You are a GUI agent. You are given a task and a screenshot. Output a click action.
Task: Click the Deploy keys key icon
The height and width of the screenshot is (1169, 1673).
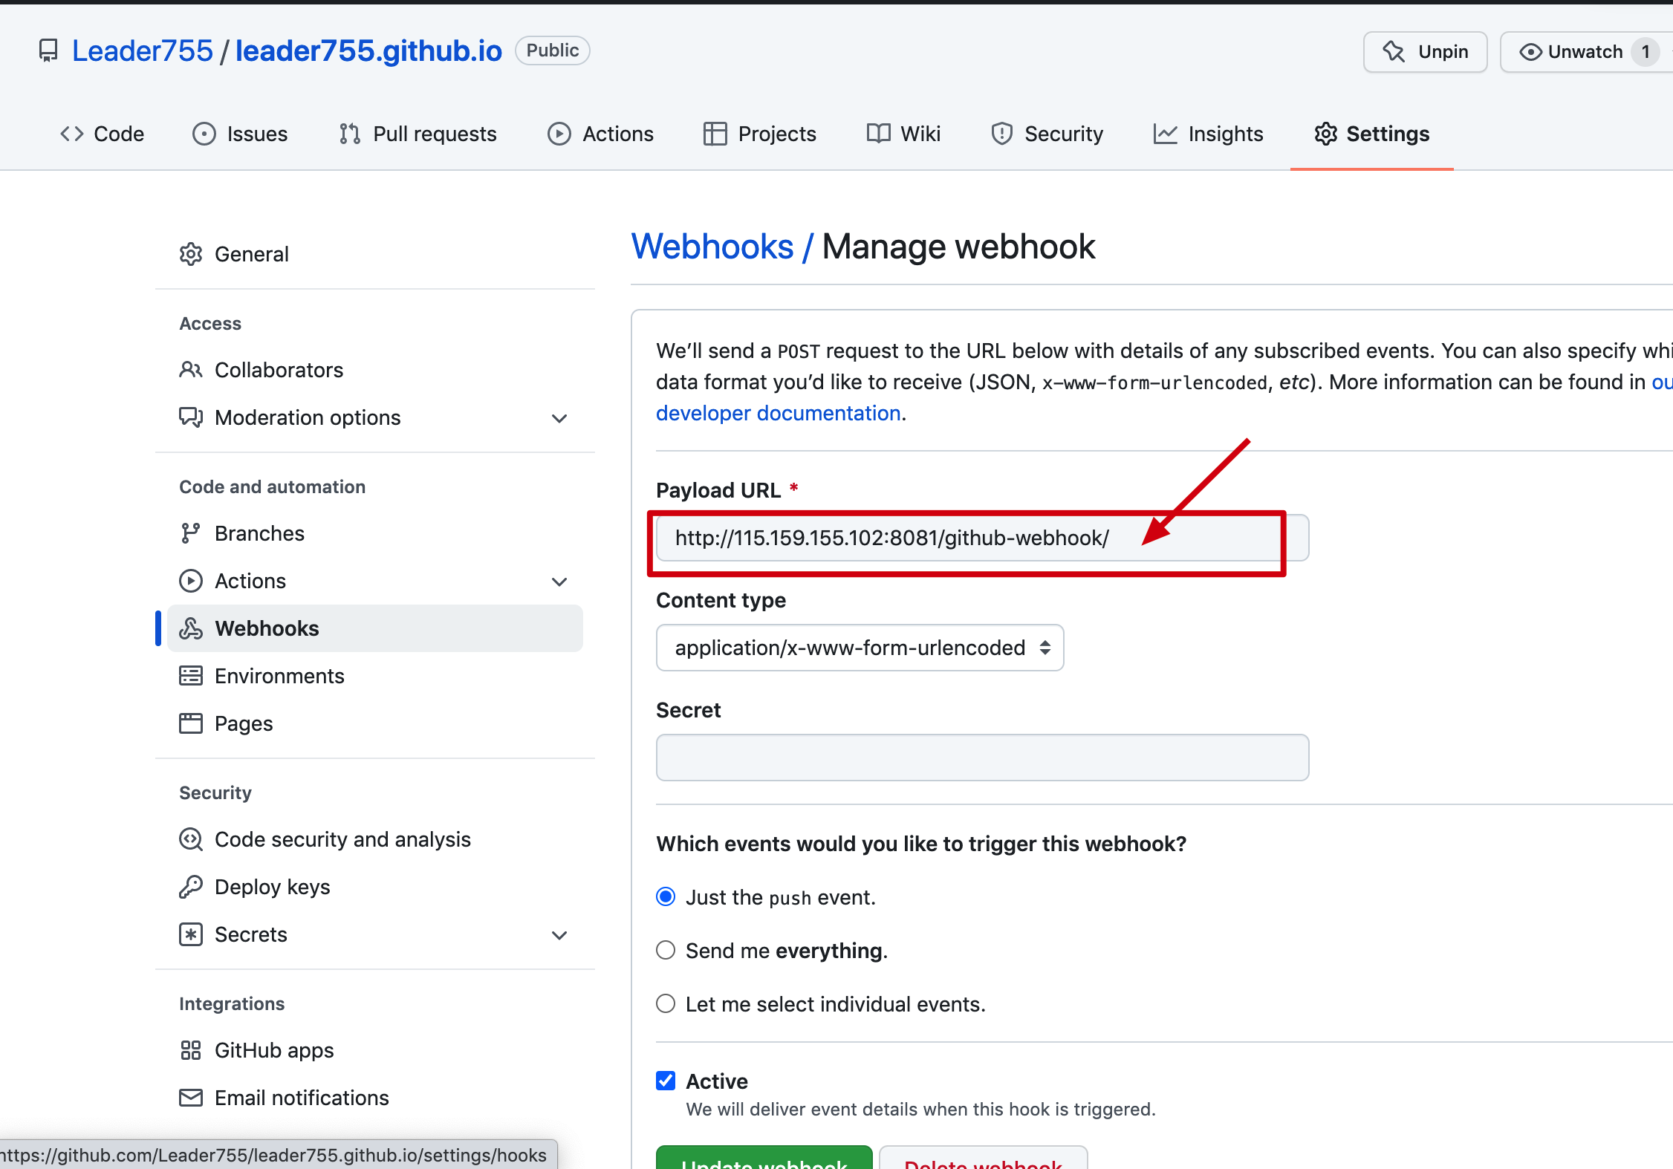191,887
